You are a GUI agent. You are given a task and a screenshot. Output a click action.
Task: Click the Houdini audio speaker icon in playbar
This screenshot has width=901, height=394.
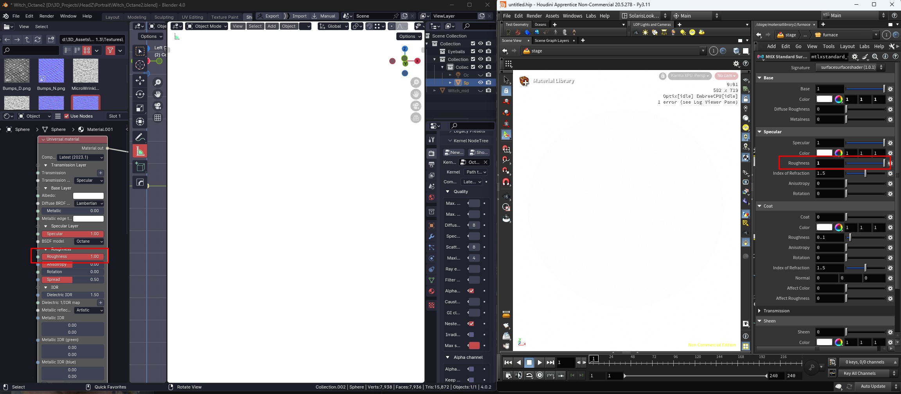click(x=519, y=376)
